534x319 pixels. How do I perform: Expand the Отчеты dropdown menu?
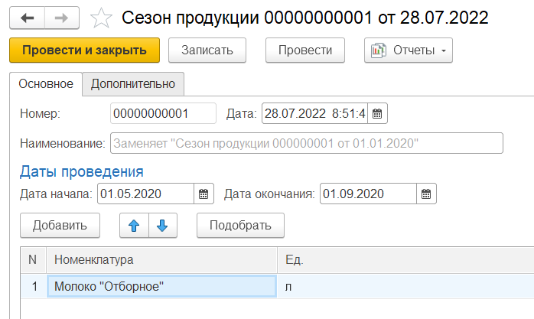(409, 50)
